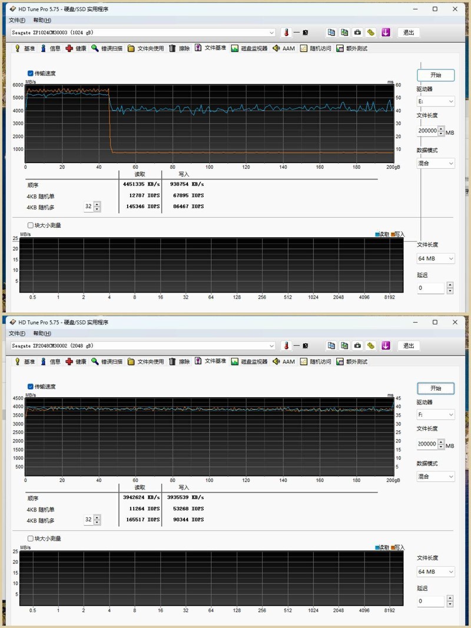Click copy-screenshot-to-clipboard icon in upper window toolbar
Image resolution: width=471 pixels, height=628 pixels.
pos(344,32)
